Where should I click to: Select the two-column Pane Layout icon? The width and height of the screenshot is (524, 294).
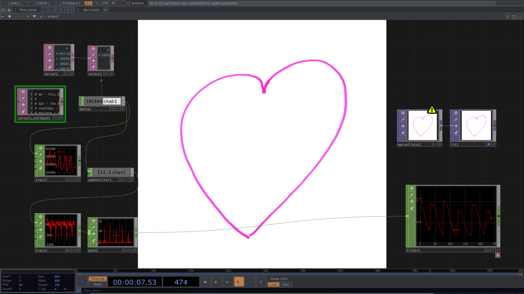coord(51,9)
